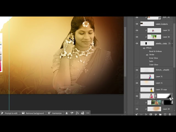Toggle the Effects visibility eye
176x132 pixels.
pyautogui.click(x=144, y=48)
